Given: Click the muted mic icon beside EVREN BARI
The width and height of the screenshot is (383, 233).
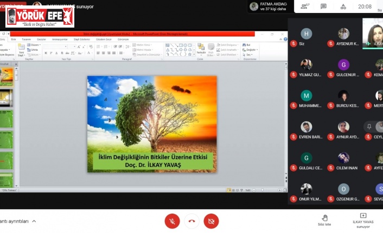Looking at the screenshot, I should tap(293, 137).
